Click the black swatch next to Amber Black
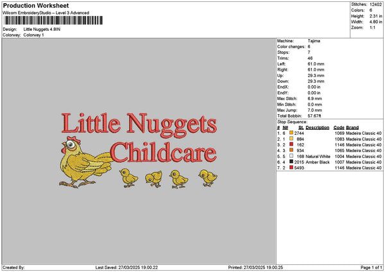 click(291, 162)
